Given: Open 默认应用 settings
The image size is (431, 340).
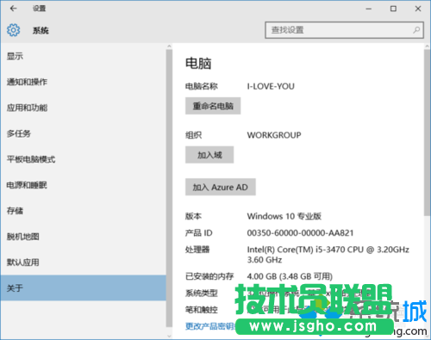Looking at the screenshot, I should tap(83, 263).
